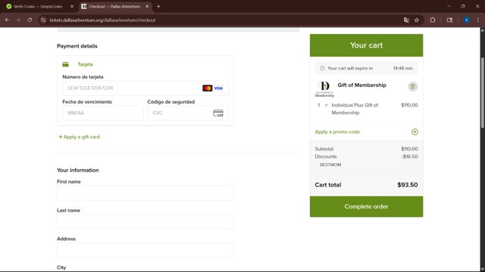Close the Checkout Dallas Arboretum tab
Image resolution: width=485 pixels, height=272 pixels.
[x=147, y=7]
